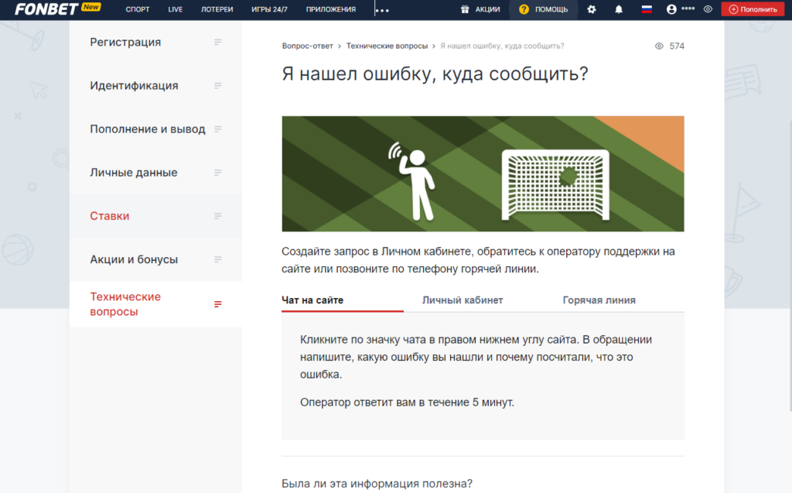Go to Вопрос-ответ breadcrumb
792x493 pixels.
click(307, 46)
